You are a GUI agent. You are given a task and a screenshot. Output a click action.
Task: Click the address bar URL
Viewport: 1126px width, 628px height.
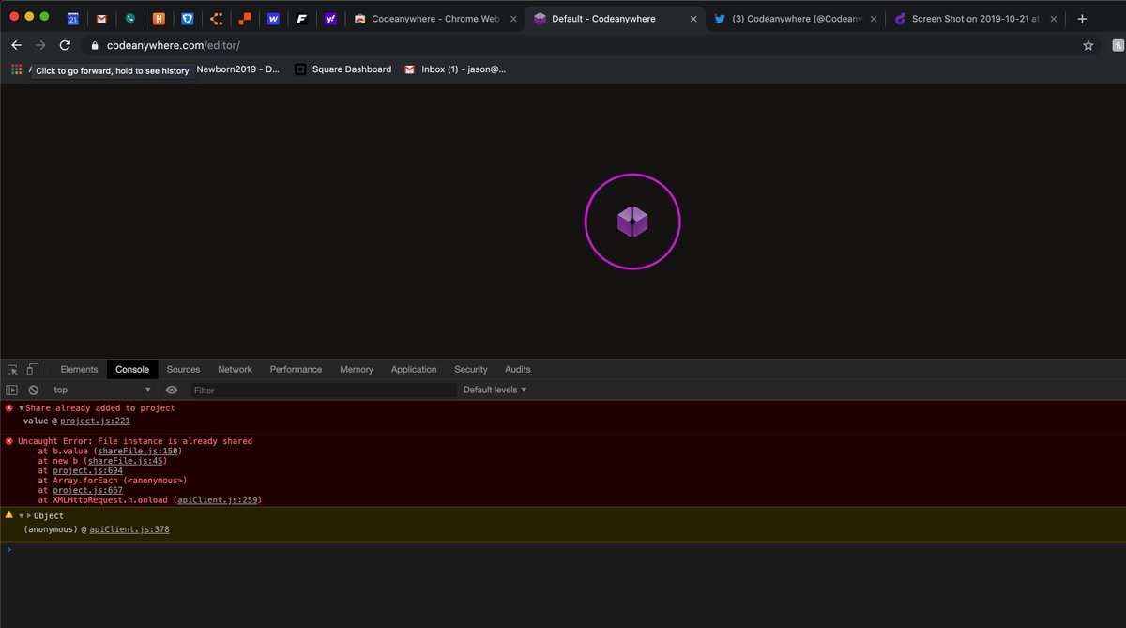pos(174,45)
